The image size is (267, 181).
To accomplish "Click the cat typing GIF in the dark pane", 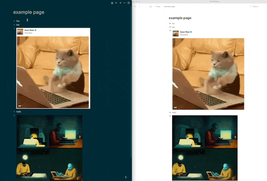I will point(53,72).
